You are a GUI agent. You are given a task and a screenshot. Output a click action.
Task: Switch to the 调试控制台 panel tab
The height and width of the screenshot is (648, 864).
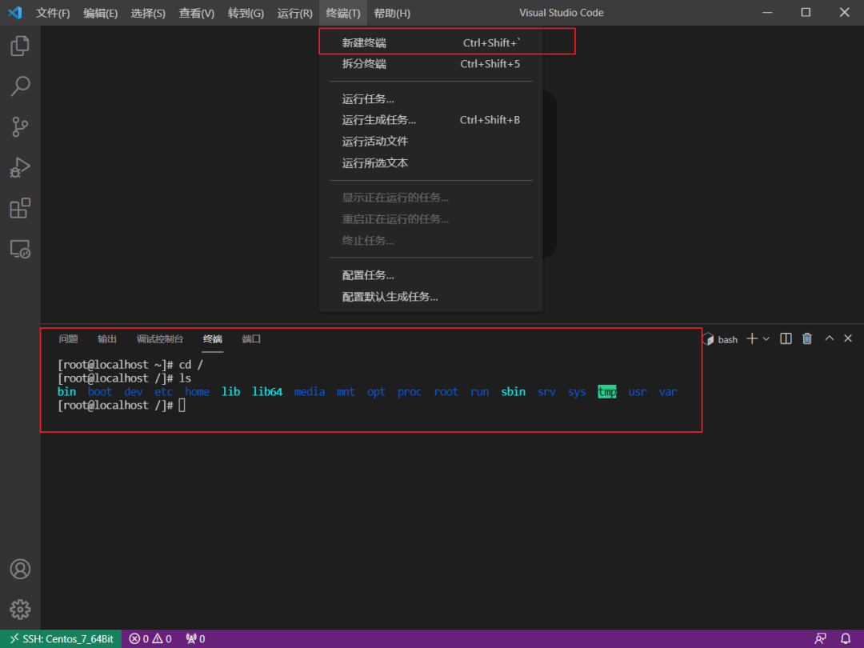click(160, 339)
